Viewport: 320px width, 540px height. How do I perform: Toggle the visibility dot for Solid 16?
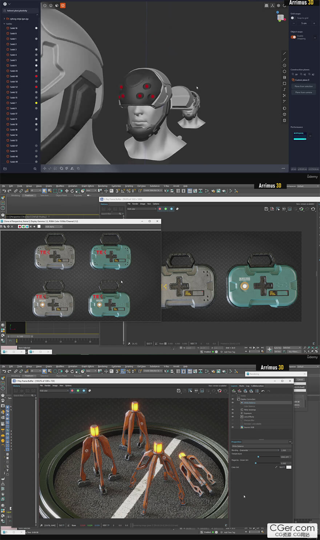pyautogui.click(x=36, y=28)
